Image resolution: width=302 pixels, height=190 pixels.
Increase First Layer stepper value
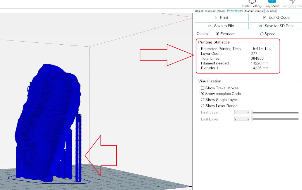248,111
